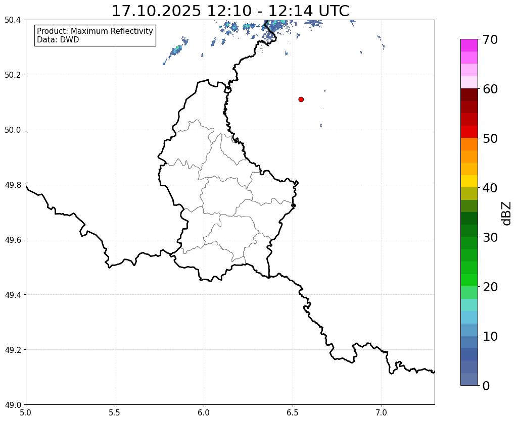Click the 70 tick on colorbar
This screenshot has width=517, height=421.
click(490, 39)
